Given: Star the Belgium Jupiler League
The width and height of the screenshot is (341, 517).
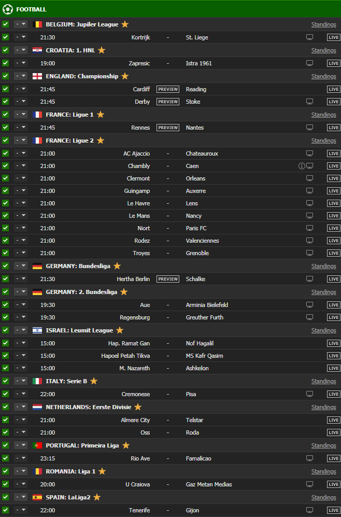Looking at the screenshot, I should click(124, 24).
